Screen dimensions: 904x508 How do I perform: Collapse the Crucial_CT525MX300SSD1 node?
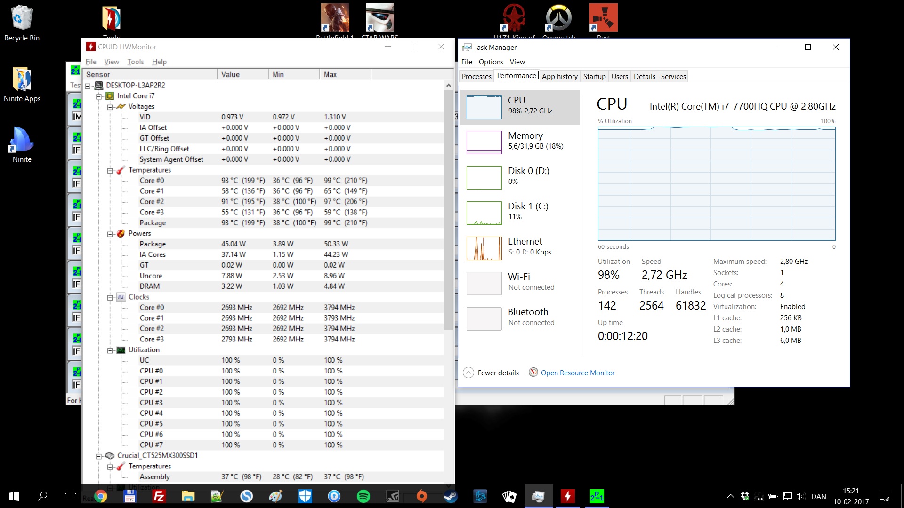pos(99,456)
